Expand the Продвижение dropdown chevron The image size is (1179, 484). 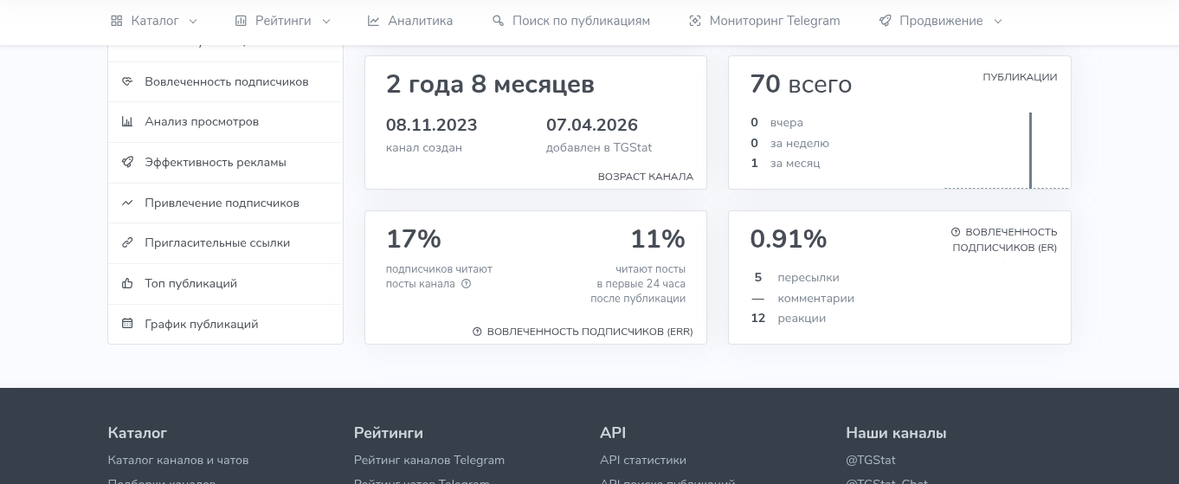(998, 21)
